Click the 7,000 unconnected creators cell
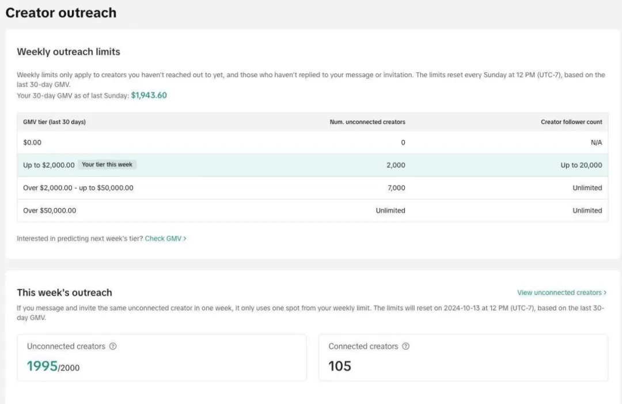This screenshot has height=404, width=622. (396, 188)
